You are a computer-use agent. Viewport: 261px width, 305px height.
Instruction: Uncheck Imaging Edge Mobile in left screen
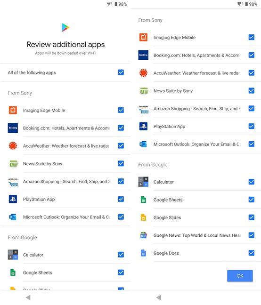point(121,110)
